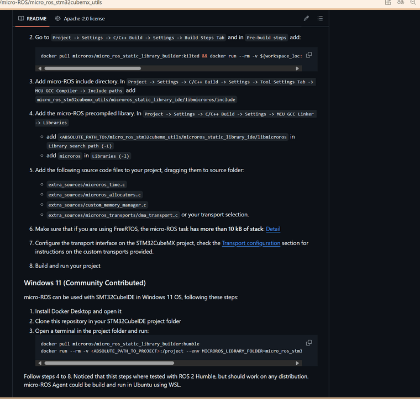
Task: Click right arrow of humble code scrollbar
Action: (x=297, y=363)
